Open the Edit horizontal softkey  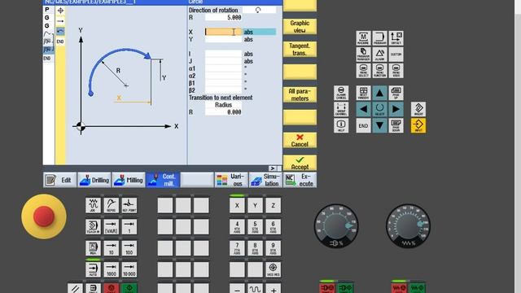coord(59,180)
